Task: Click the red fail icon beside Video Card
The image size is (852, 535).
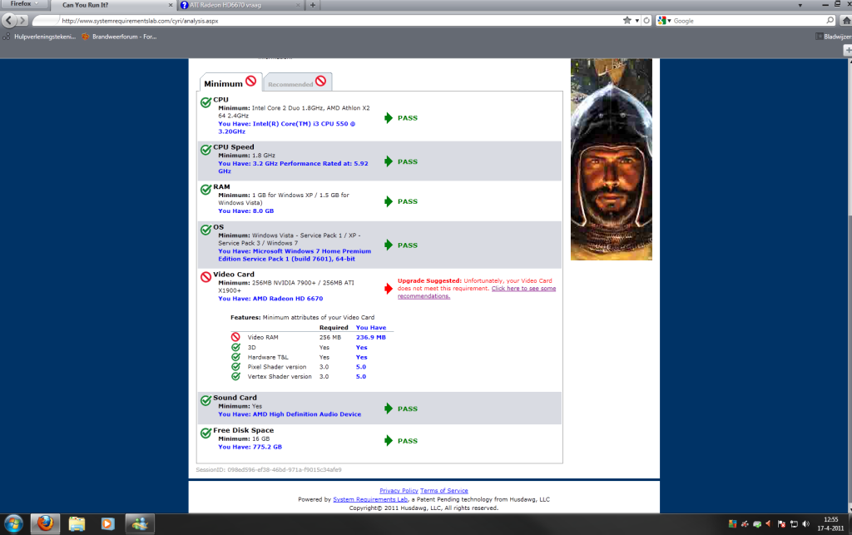Action: tap(206, 276)
